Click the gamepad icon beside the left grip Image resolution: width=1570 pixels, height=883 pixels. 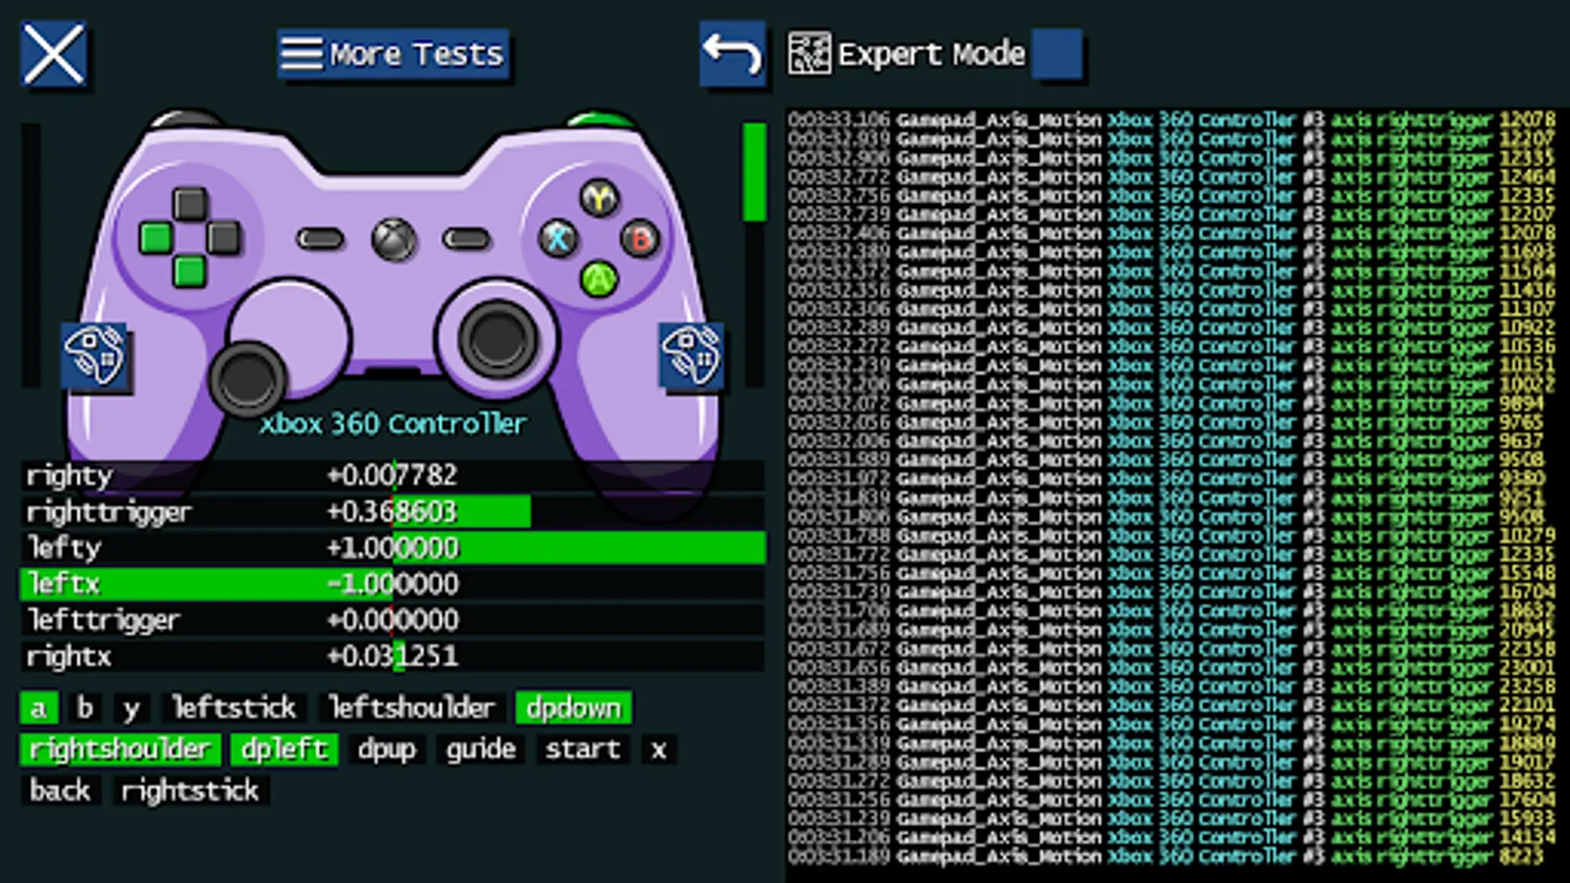pos(94,355)
